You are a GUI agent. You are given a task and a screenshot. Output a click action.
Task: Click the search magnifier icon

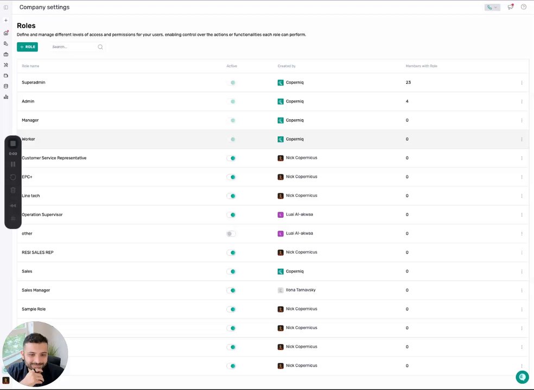100,47
